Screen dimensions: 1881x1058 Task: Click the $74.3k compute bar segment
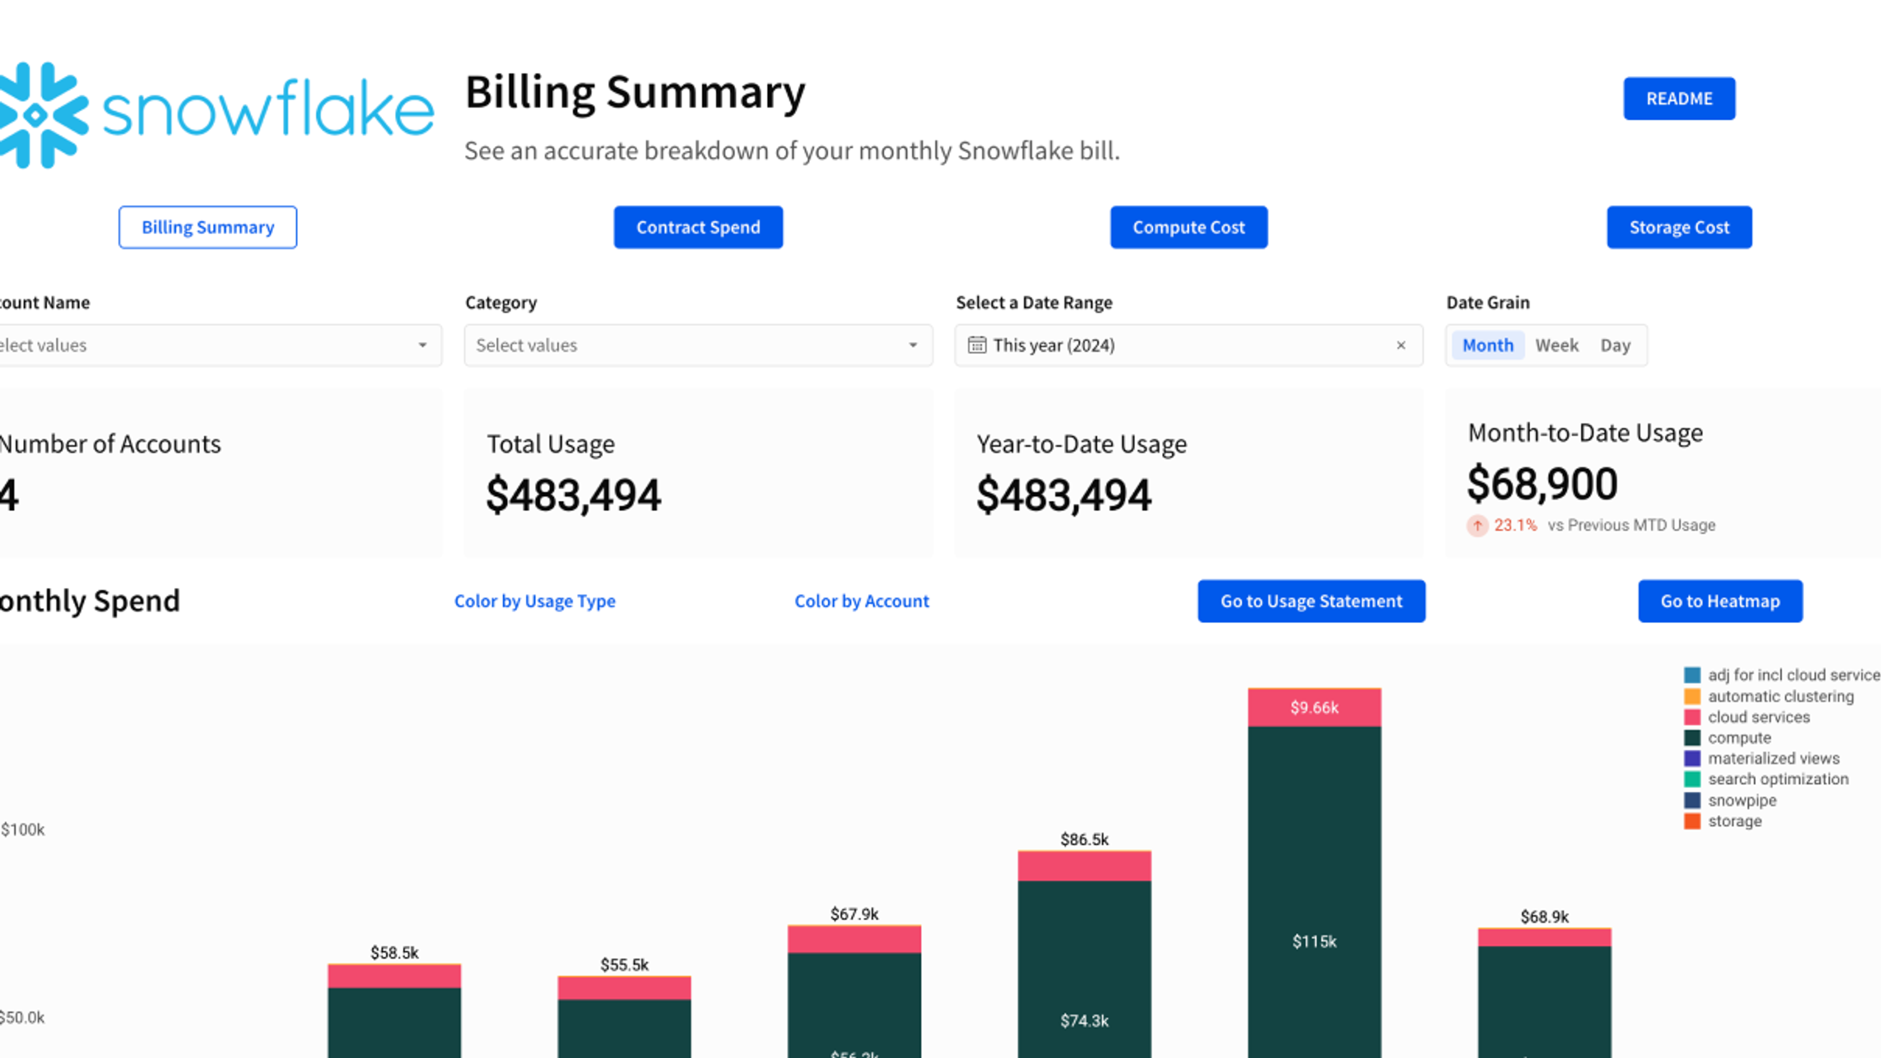(1085, 969)
